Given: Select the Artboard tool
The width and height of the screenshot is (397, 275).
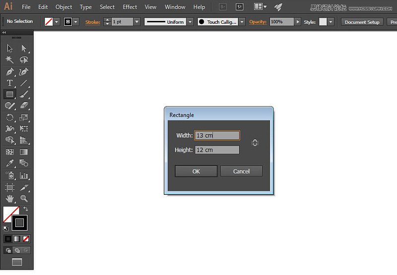Looking at the screenshot, I should (9, 187).
